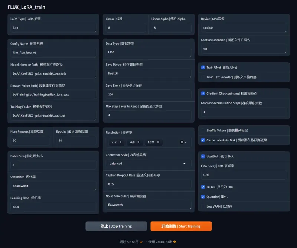The image size is (297, 248).
Task: Click the LoRA Type field
Action: click(53, 28)
